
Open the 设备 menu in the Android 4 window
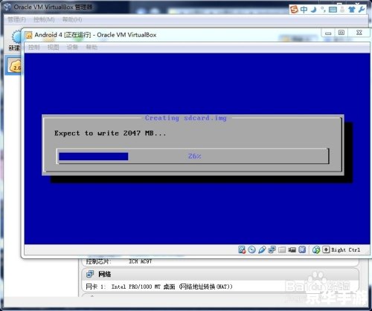point(72,47)
